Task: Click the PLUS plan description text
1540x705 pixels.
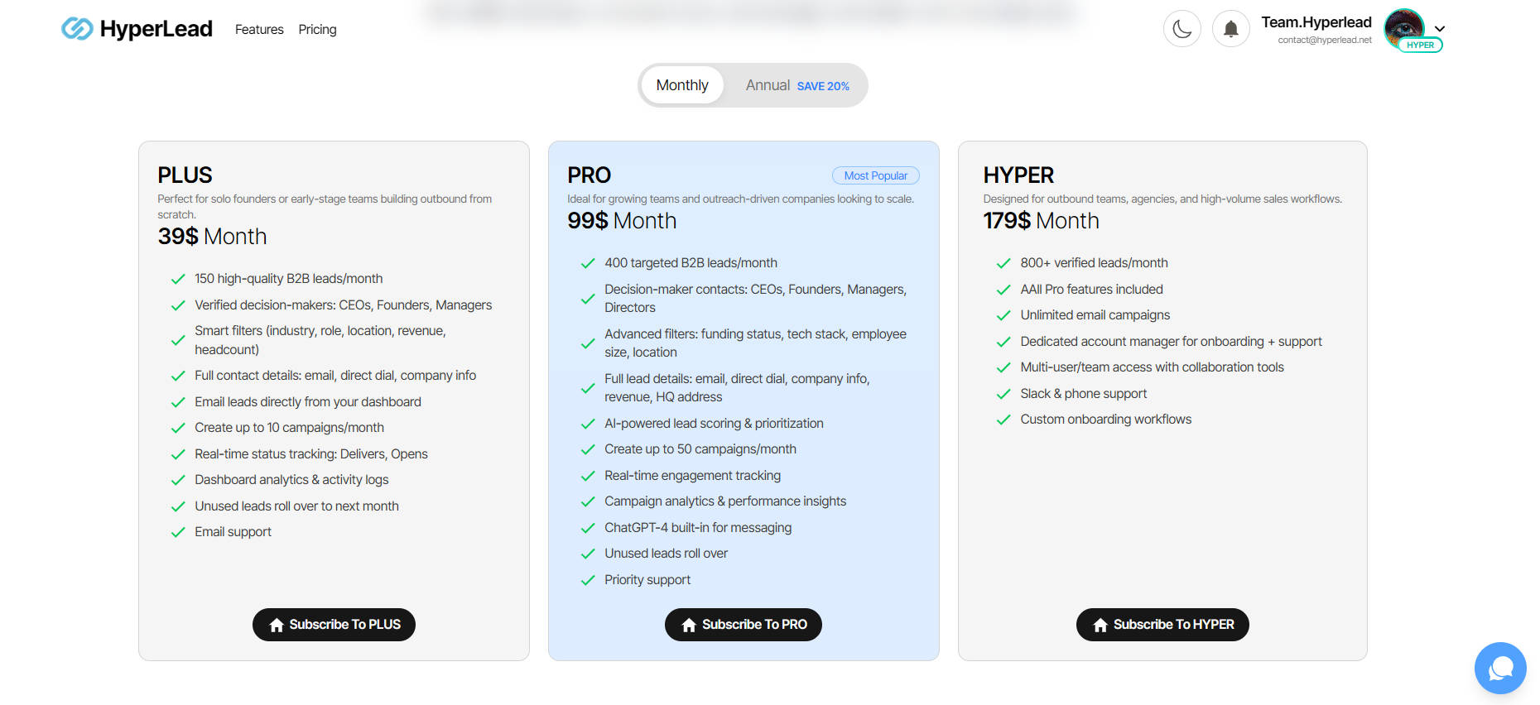Action: 325,207
